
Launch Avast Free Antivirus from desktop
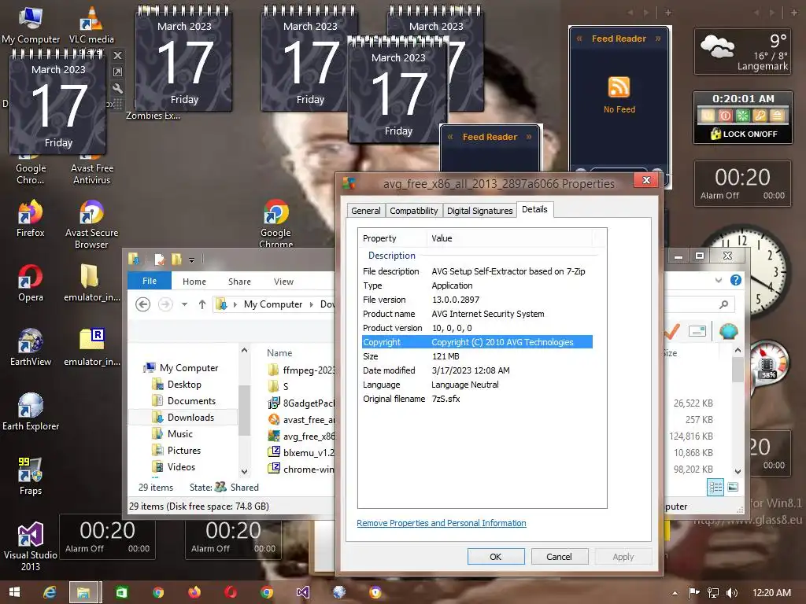tap(91, 168)
